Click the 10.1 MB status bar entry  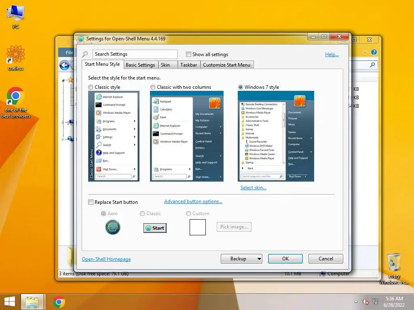click(292, 274)
